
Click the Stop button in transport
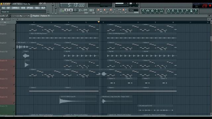[x=71, y=10]
